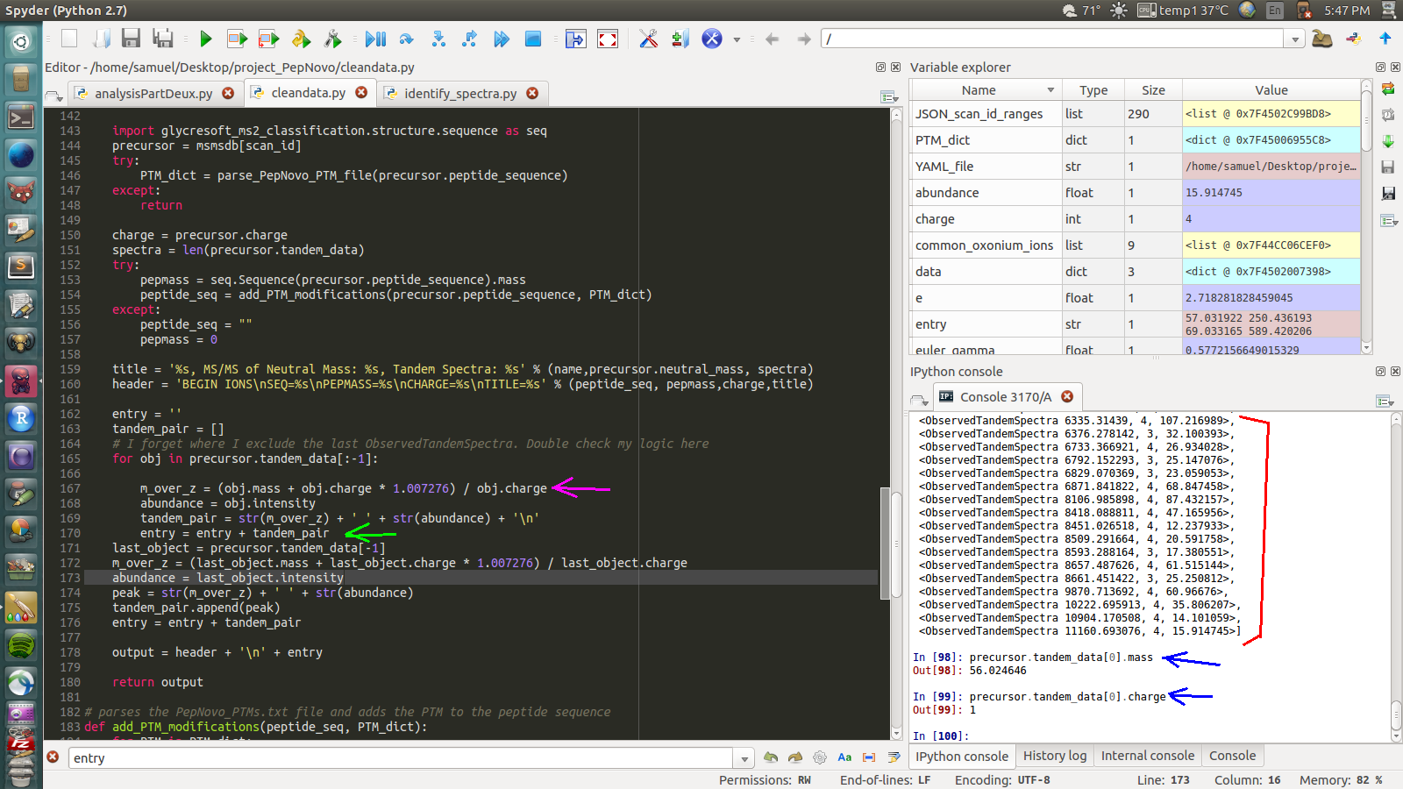Start debugging with the Debug file icon

tap(375, 39)
